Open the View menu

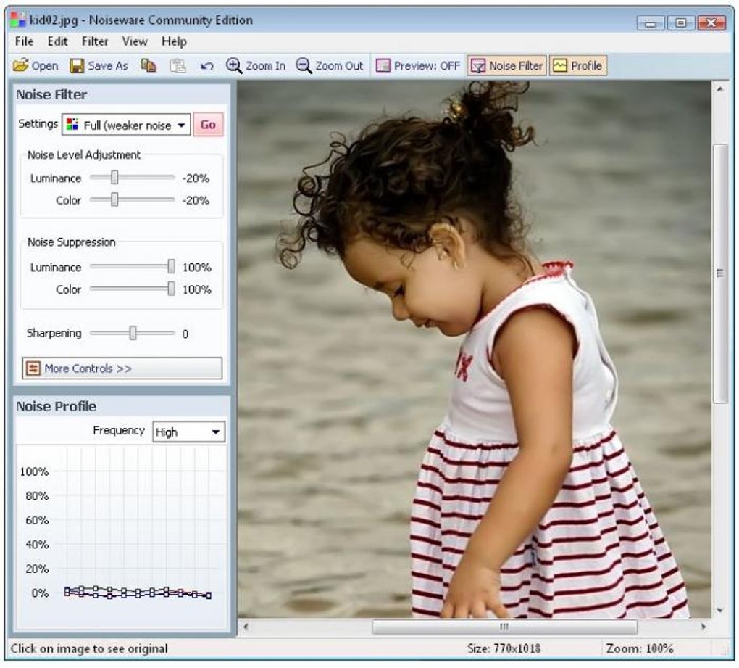[x=135, y=41]
